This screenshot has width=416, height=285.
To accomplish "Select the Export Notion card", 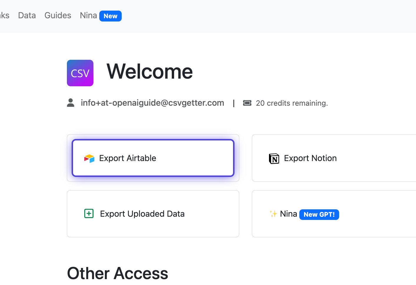I will [334, 158].
